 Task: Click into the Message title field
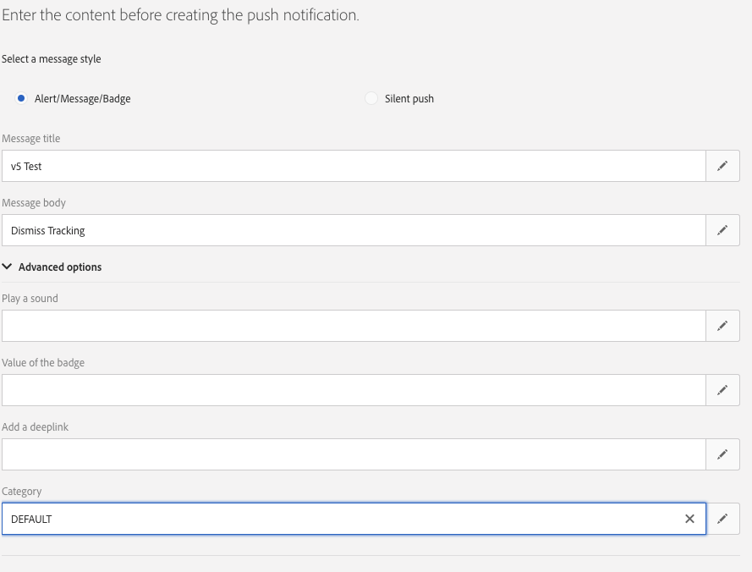[x=354, y=167]
